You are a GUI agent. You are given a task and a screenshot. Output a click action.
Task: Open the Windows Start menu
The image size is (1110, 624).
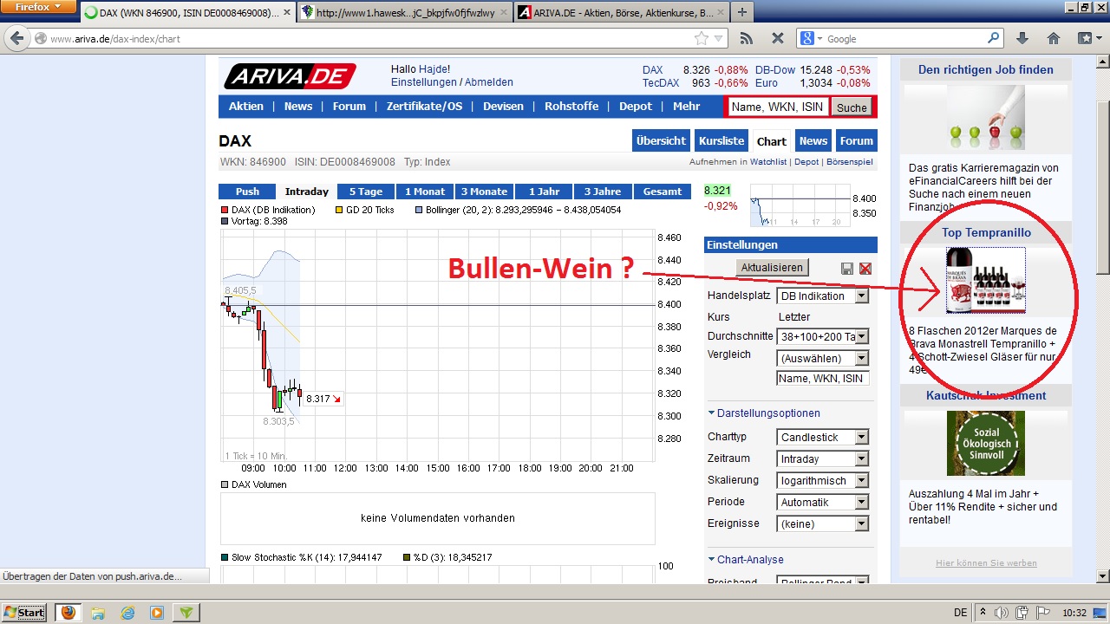24,613
